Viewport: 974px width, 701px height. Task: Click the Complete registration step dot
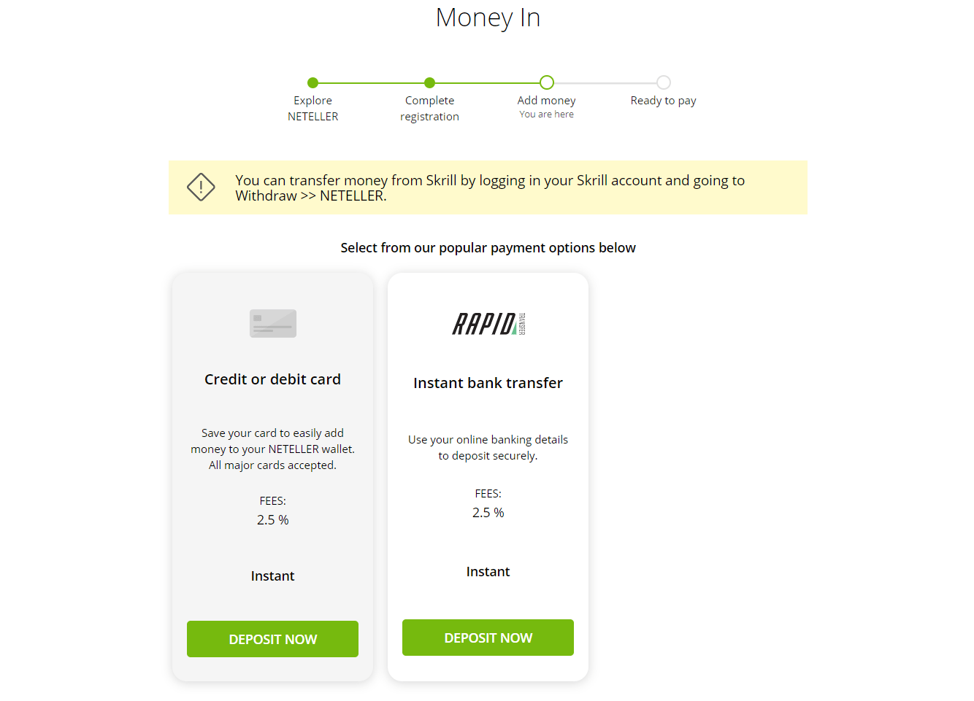click(x=430, y=83)
